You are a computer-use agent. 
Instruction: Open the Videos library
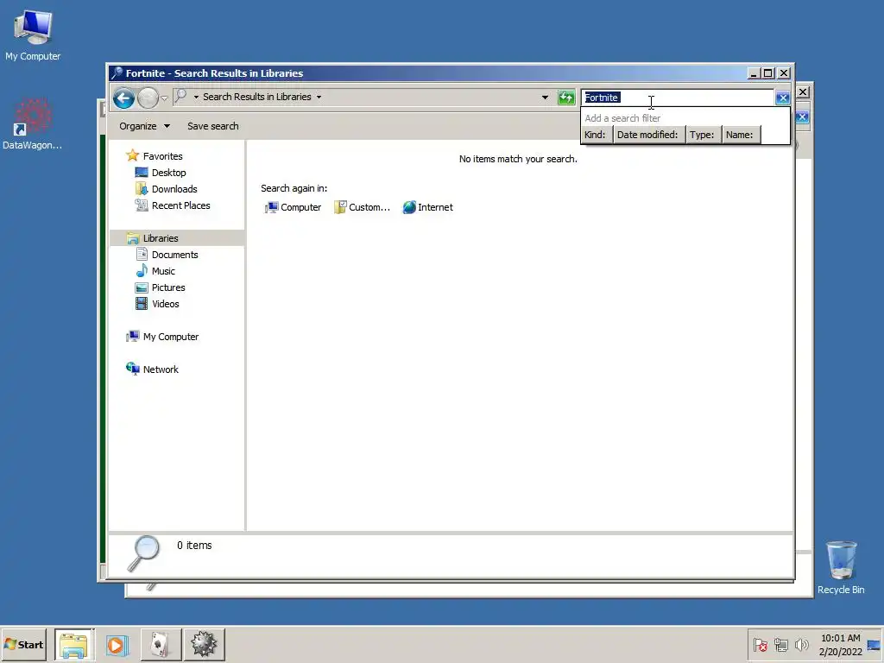tap(165, 303)
